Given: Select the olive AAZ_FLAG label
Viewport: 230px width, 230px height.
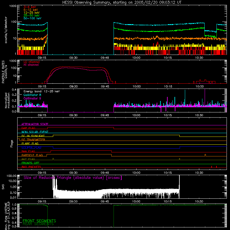Looking at the screenshot, I should pyautogui.click(x=28, y=159).
